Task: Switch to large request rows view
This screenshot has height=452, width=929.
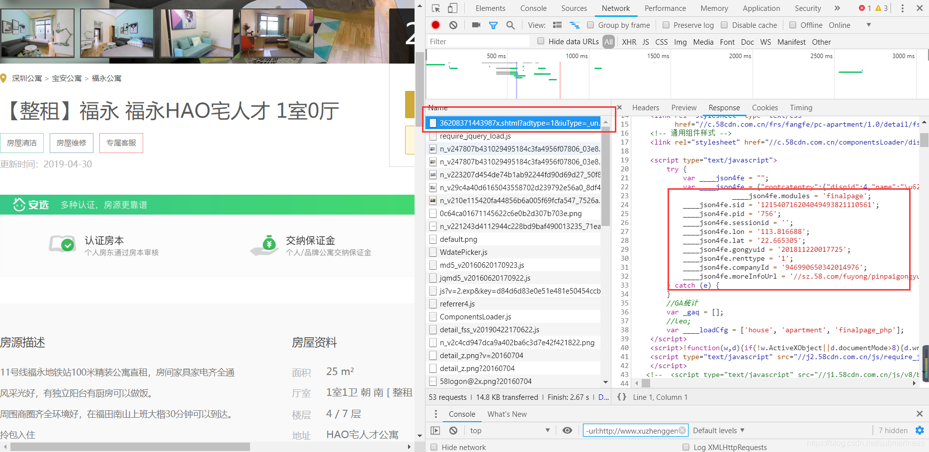Action: (557, 25)
